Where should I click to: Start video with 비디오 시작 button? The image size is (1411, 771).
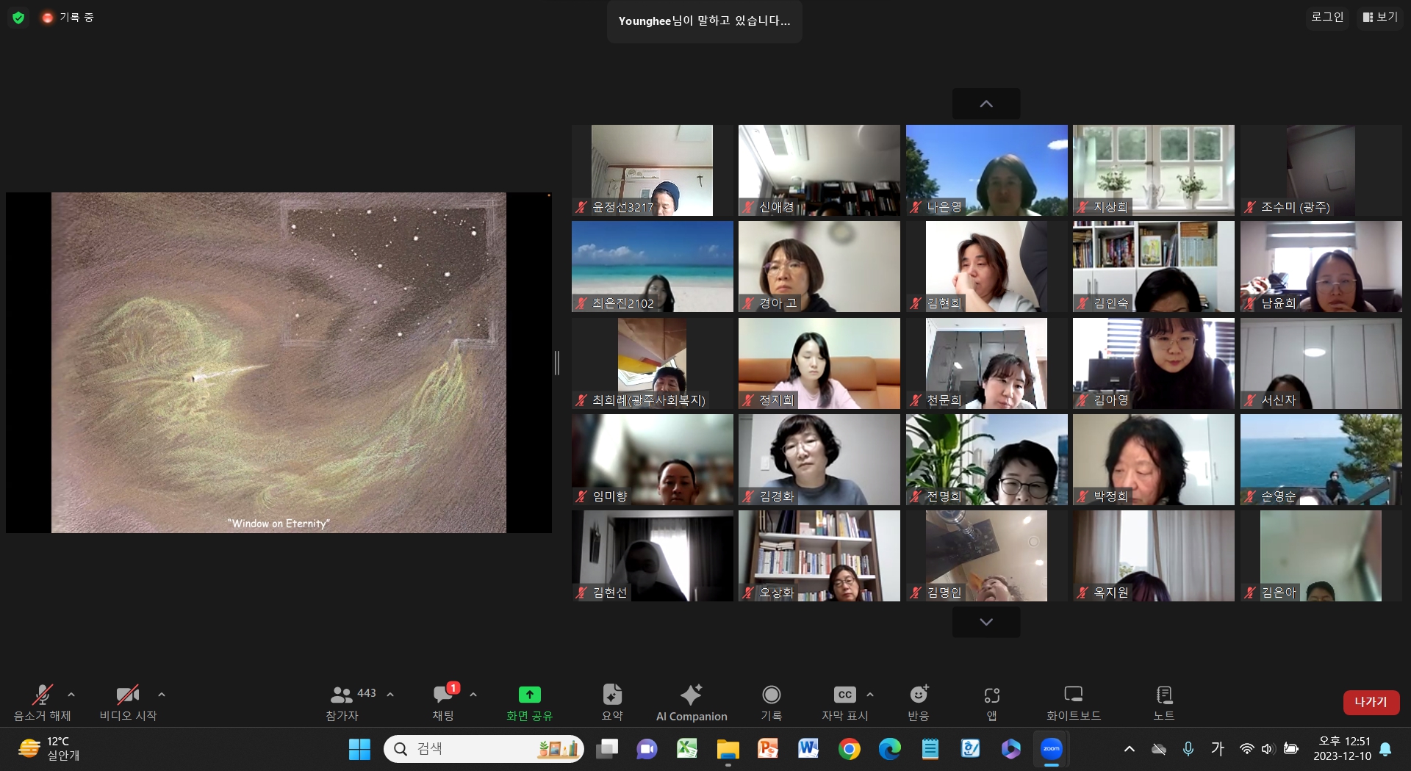[128, 703]
